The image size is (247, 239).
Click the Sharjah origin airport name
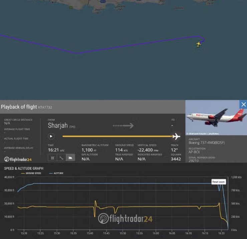58,126
